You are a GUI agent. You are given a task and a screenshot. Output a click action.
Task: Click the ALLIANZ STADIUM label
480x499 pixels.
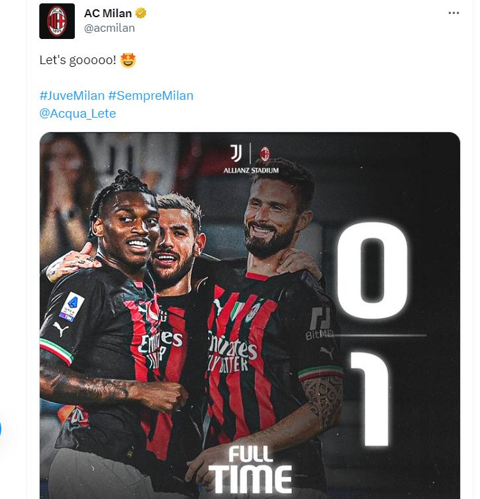(x=251, y=171)
